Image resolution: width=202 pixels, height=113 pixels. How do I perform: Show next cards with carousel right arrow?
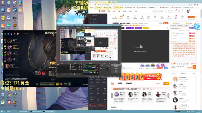point(168,96)
